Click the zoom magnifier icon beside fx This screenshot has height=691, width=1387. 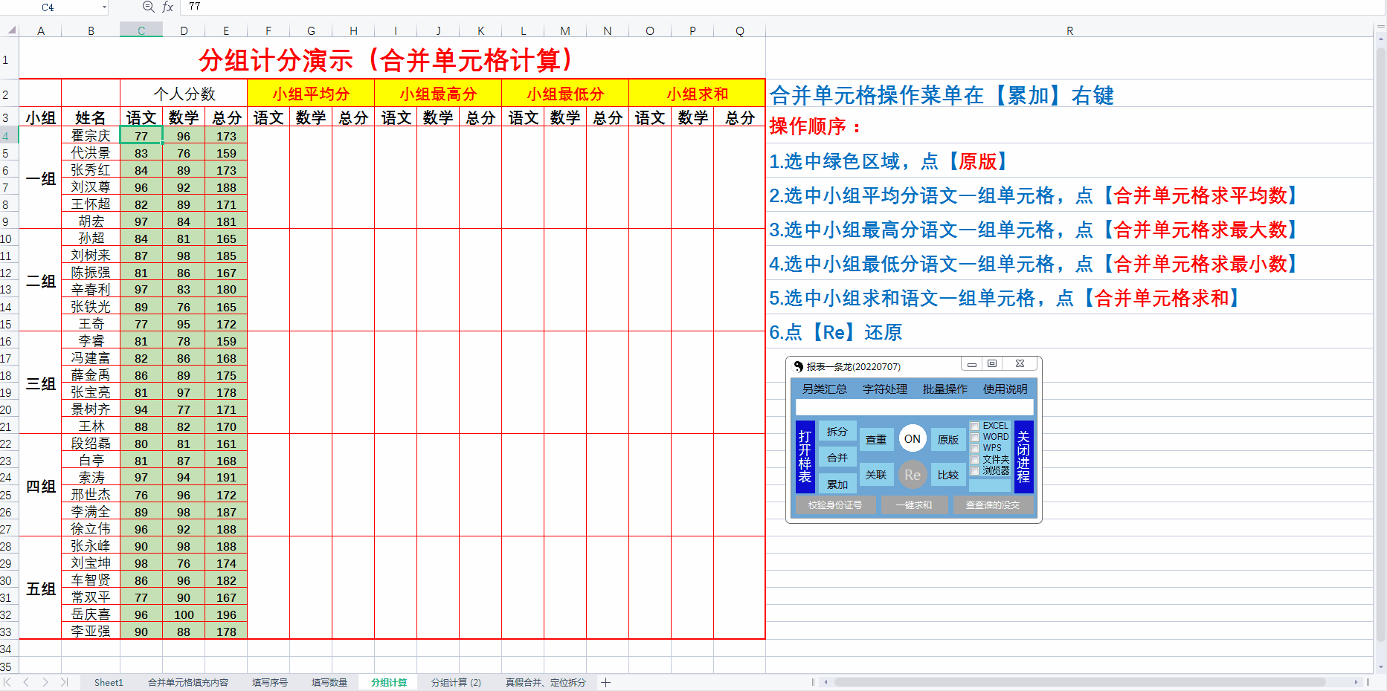click(x=148, y=7)
